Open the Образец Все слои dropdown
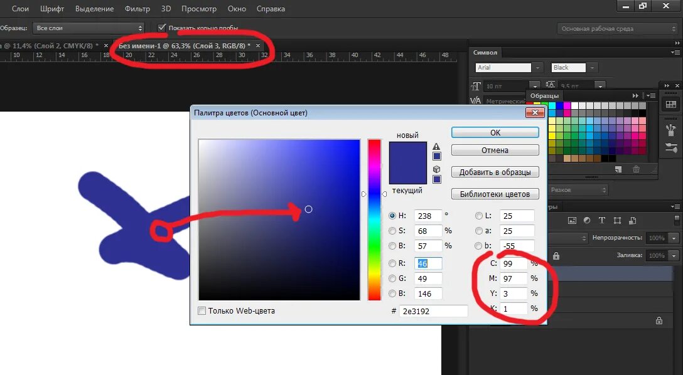The width and height of the screenshot is (683, 375). tap(89, 28)
